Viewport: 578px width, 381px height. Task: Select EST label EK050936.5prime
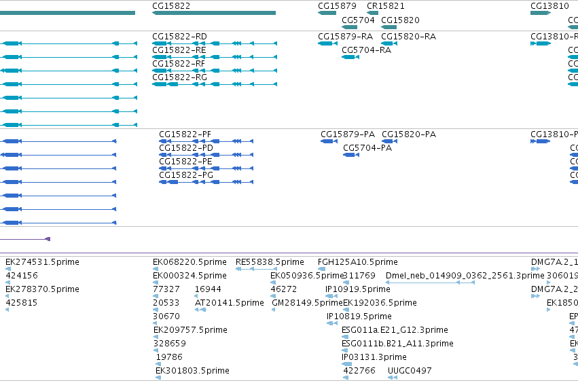point(307,276)
